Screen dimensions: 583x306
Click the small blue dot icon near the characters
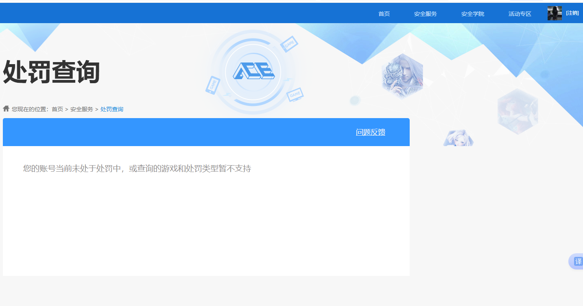356,99
